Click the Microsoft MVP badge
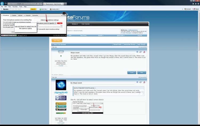Viewport: 200px width, 126px height. click(x=61, y=98)
